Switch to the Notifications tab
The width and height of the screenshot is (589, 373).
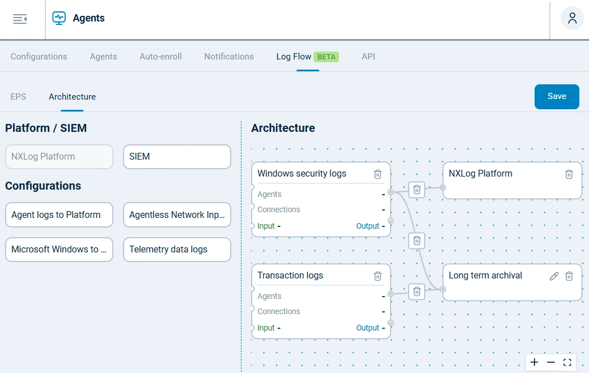[228, 57]
